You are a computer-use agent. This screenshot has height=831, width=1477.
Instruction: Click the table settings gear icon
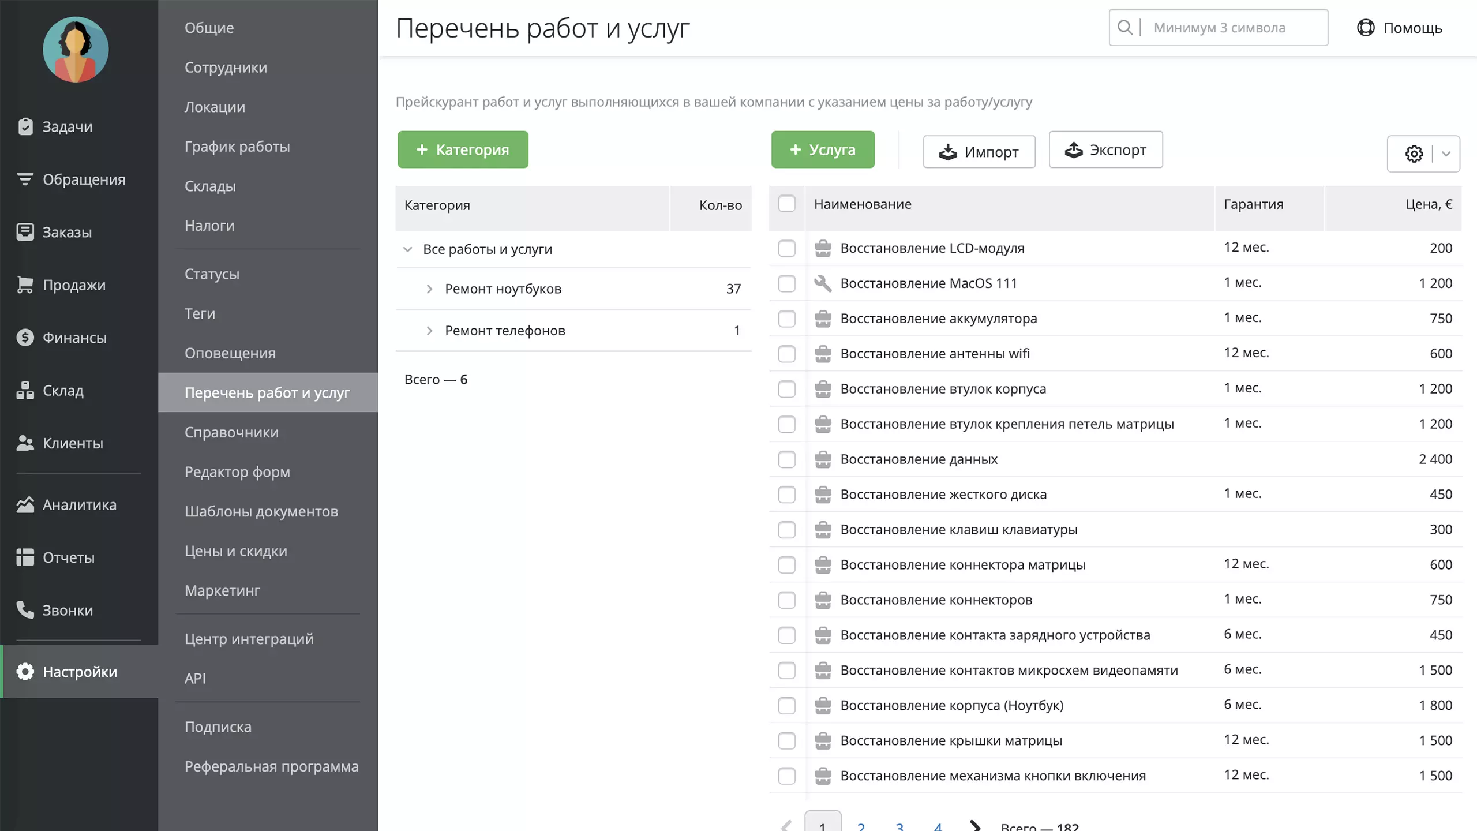tap(1414, 154)
